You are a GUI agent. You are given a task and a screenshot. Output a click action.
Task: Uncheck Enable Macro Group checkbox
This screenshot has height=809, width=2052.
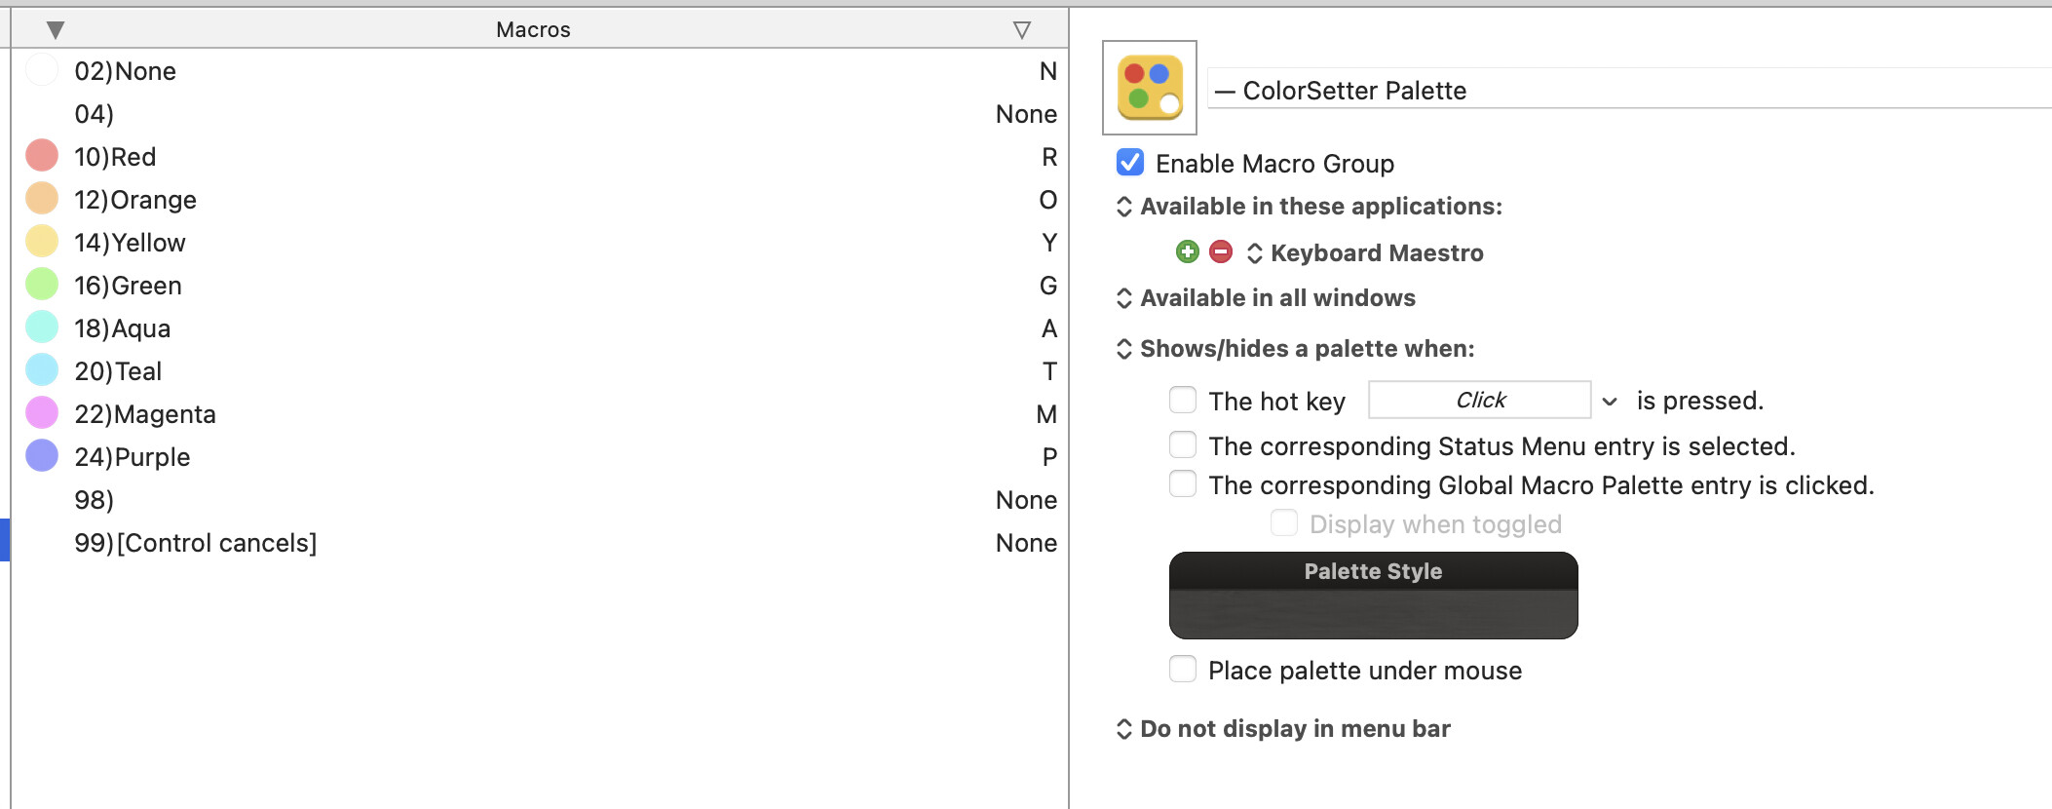[x=1130, y=163]
